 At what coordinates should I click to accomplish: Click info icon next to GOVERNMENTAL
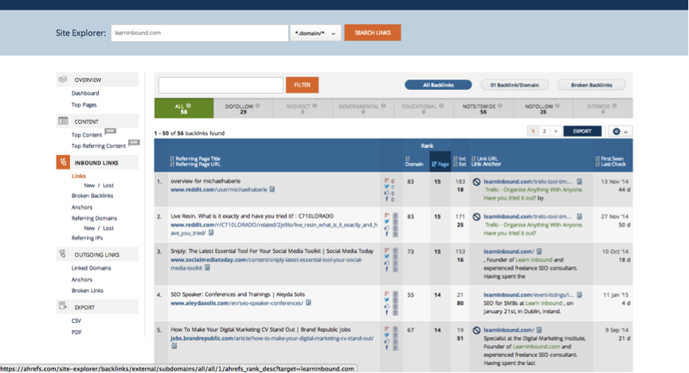point(383,106)
